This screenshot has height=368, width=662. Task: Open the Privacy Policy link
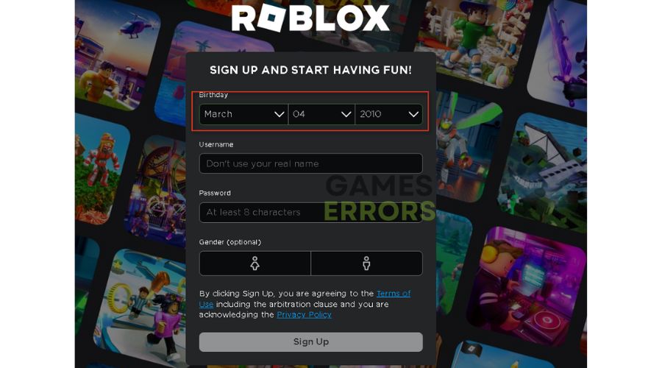tap(304, 315)
